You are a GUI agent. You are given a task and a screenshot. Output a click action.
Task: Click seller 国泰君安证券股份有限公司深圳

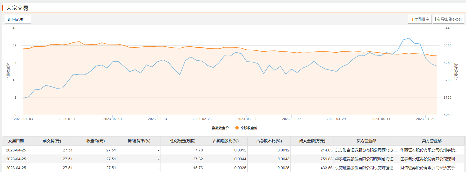click(x=429, y=159)
